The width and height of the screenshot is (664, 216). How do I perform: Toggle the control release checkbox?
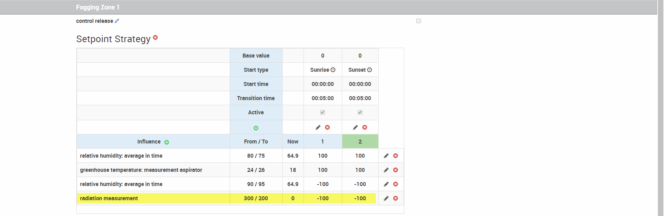(419, 21)
